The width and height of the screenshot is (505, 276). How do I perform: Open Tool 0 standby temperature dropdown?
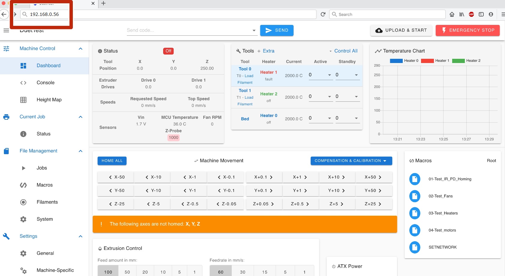pos(356,75)
